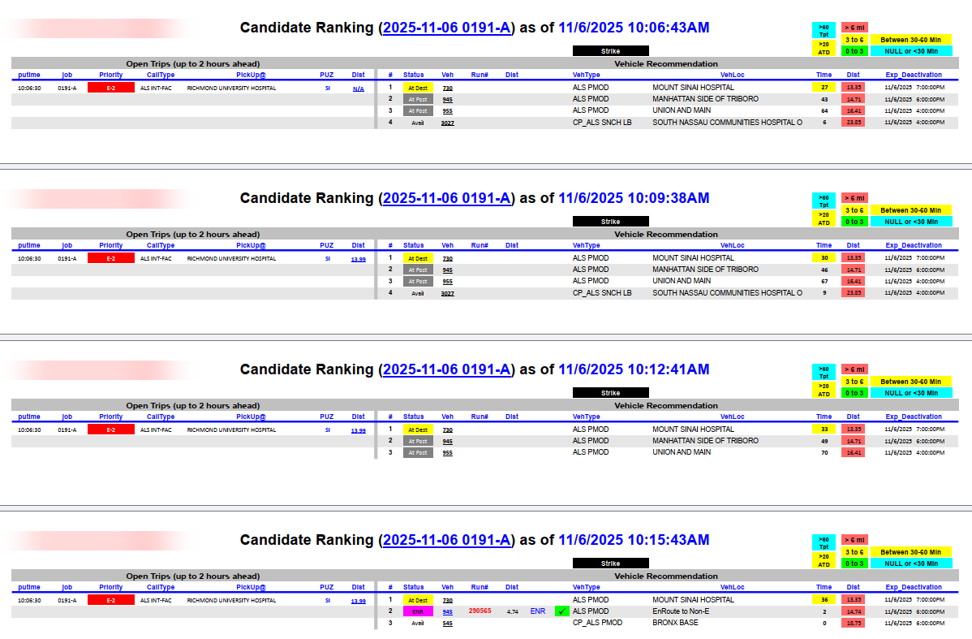Select the magenta ENR status cell

418,611
